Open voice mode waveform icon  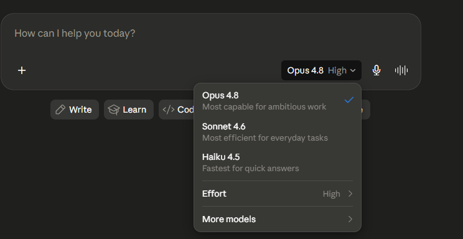click(401, 70)
